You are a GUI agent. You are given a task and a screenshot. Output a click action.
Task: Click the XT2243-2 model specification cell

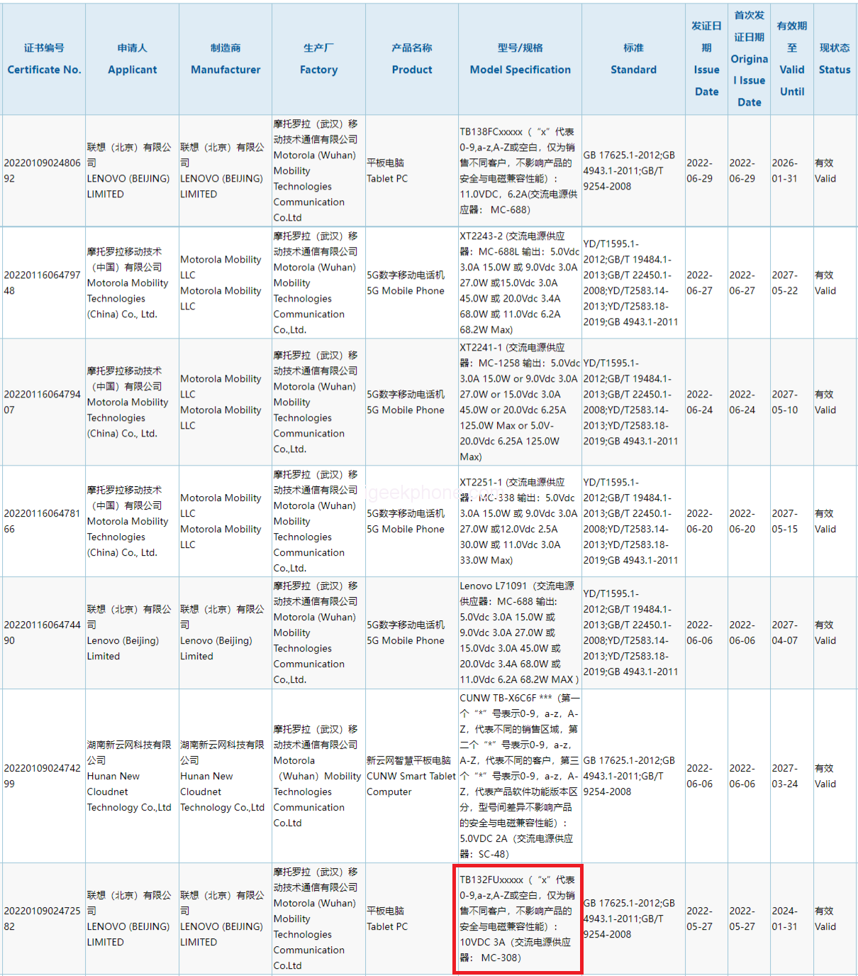pyautogui.click(x=519, y=283)
